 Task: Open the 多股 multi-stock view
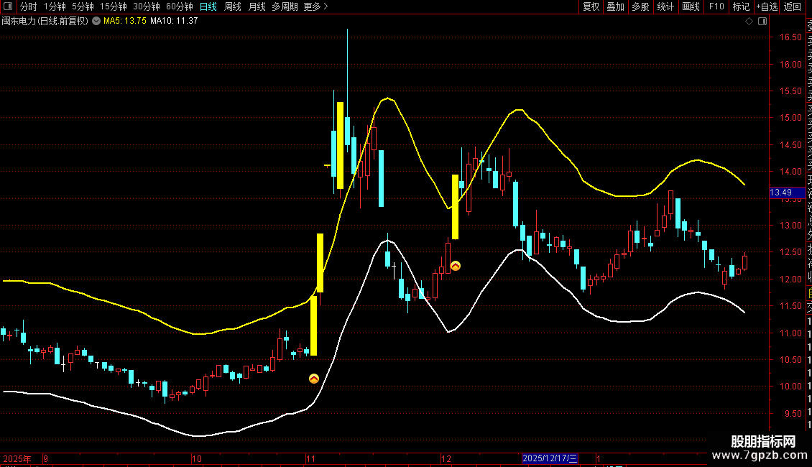click(x=640, y=6)
